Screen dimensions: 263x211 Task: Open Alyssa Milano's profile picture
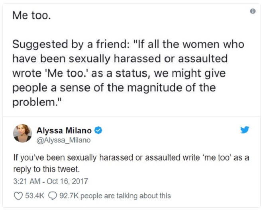point(22,133)
